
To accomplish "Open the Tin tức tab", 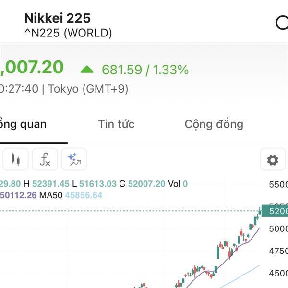I will [116, 124].
